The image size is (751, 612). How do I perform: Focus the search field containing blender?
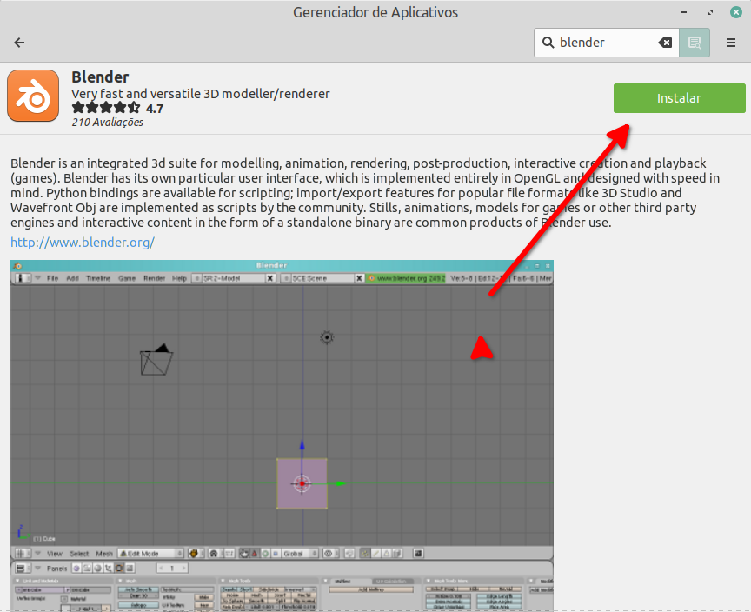click(x=607, y=43)
